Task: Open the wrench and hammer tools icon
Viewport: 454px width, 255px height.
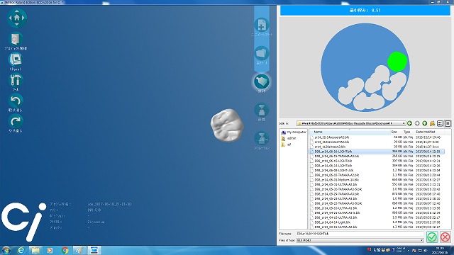Action: coord(16,80)
